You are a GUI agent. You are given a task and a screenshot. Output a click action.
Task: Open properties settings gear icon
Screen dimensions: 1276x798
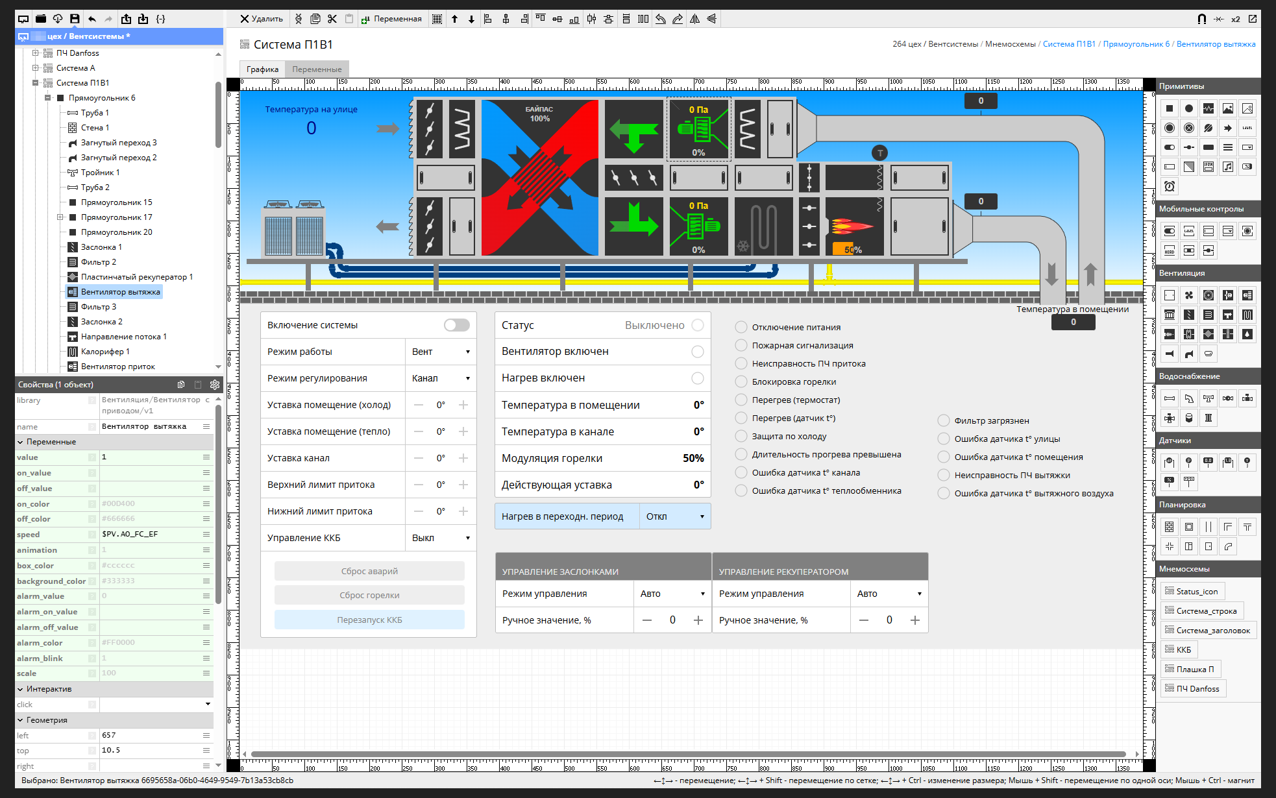pyautogui.click(x=215, y=385)
